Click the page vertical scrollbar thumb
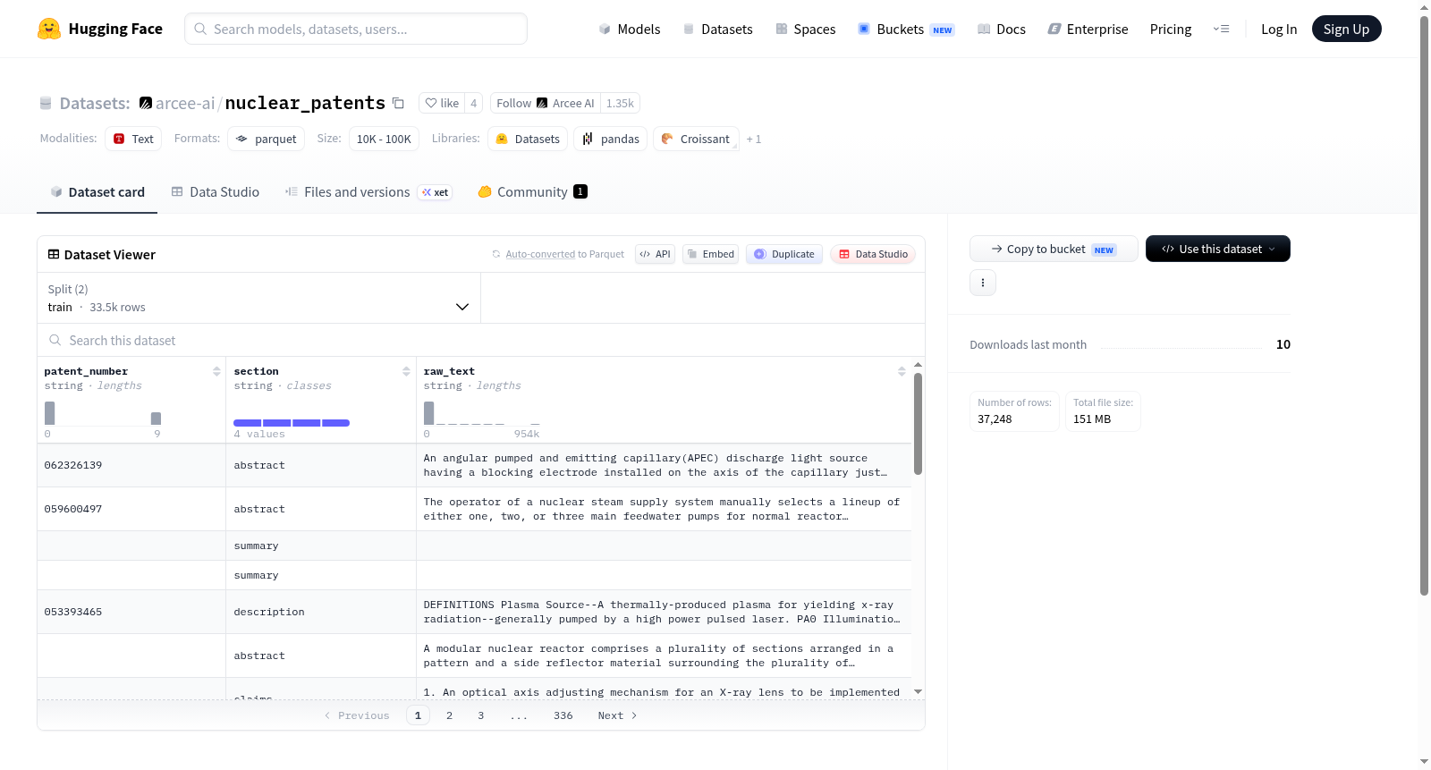The width and height of the screenshot is (1431, 770). pyautogui.click(x=1424, y=304)
